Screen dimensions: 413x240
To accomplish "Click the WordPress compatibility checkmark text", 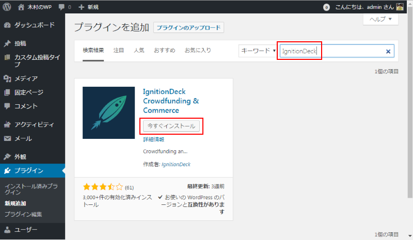I will click(x=192, y=204).
